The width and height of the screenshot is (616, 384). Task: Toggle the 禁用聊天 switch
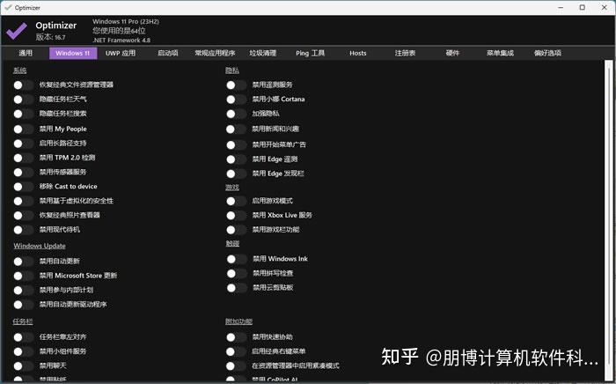coord(23,366)
